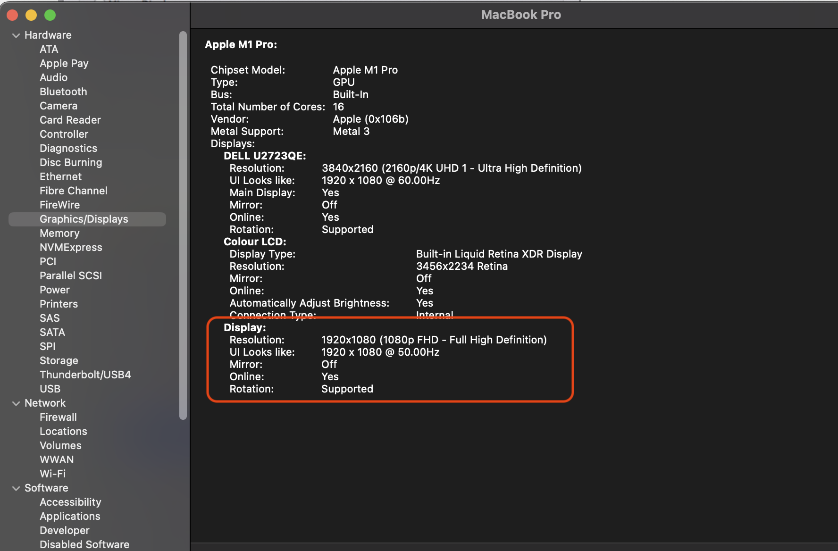Click the 3456x2234 Retina value
838x551 pixels.
tap(462, 267)
